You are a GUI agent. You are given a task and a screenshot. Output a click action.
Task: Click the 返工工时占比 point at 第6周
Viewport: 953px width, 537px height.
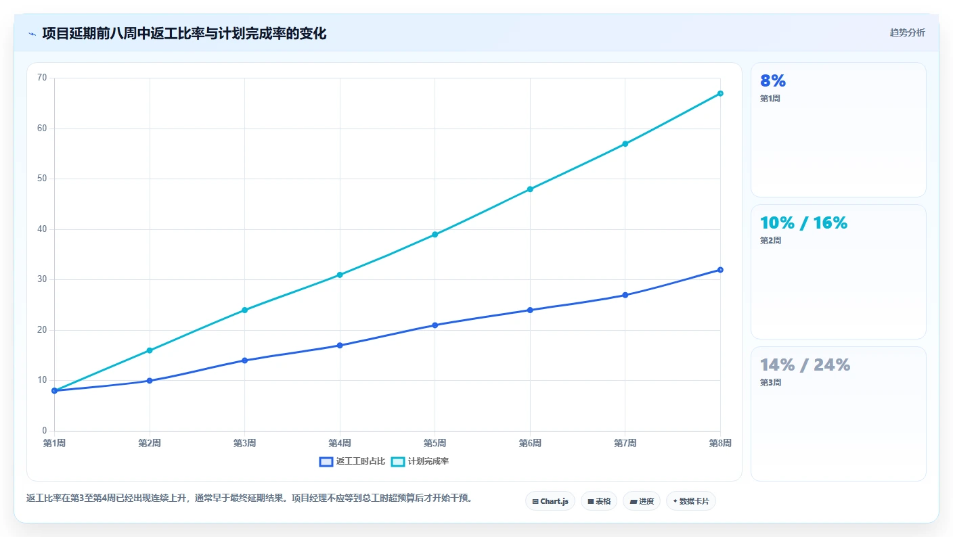tap(530, 310)
